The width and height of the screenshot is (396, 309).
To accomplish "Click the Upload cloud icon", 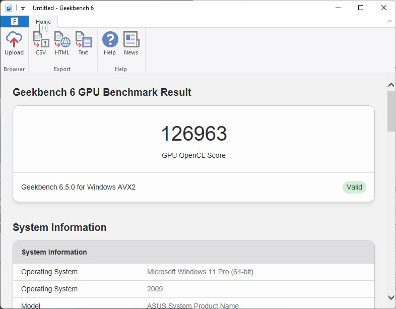I will 14,40.
